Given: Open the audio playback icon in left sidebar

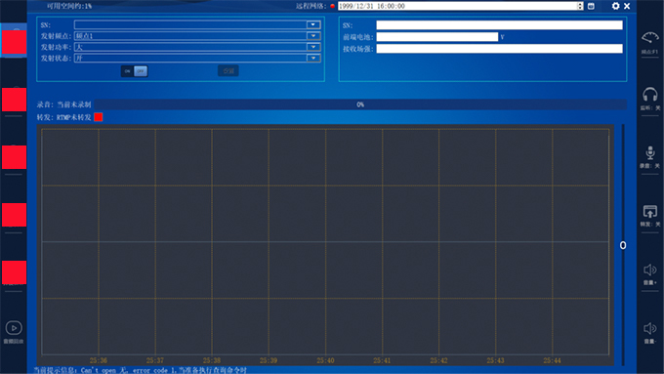Looking at the screenshot, I should click(x=14, y=328).
